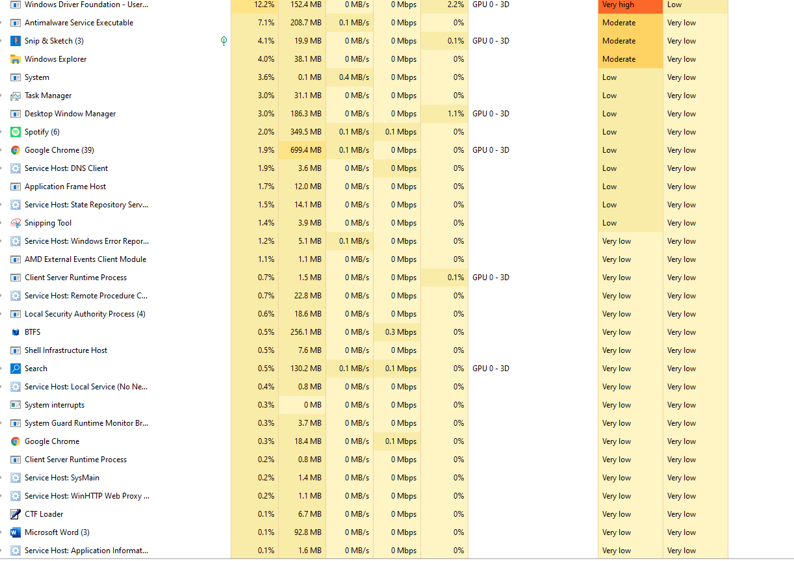Select the 349.5 MB Spotify memory value
The image size is (794, 561).
pyautogui.click(x=305, y=132)
